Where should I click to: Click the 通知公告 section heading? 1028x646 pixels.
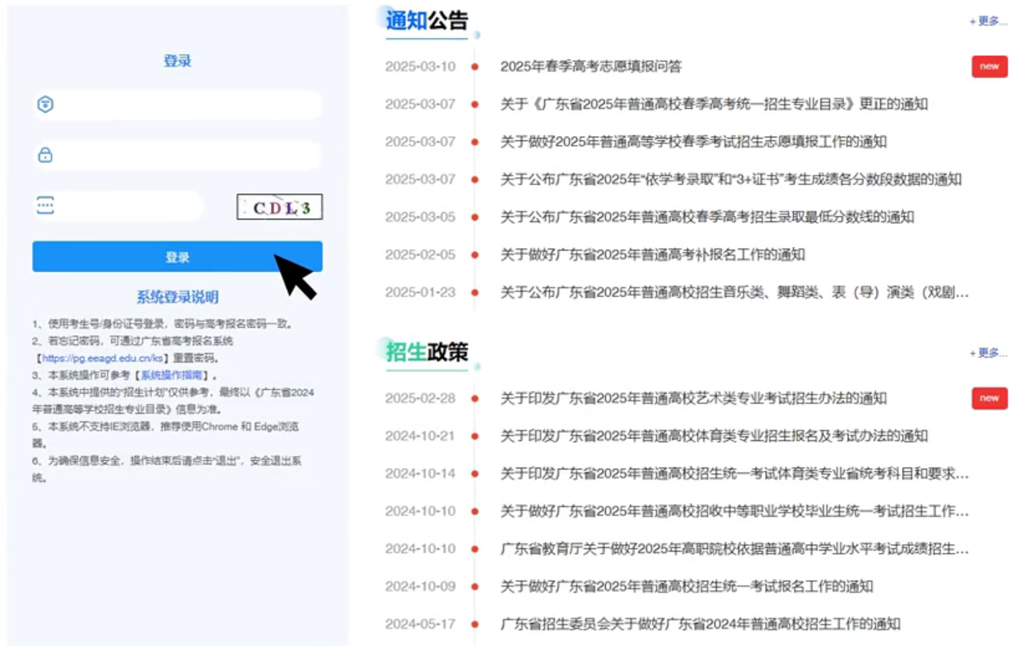427,21
